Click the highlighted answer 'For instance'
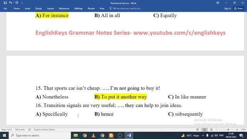The width and height of the screenshot is (247, 139). click(x=52, y=15)
